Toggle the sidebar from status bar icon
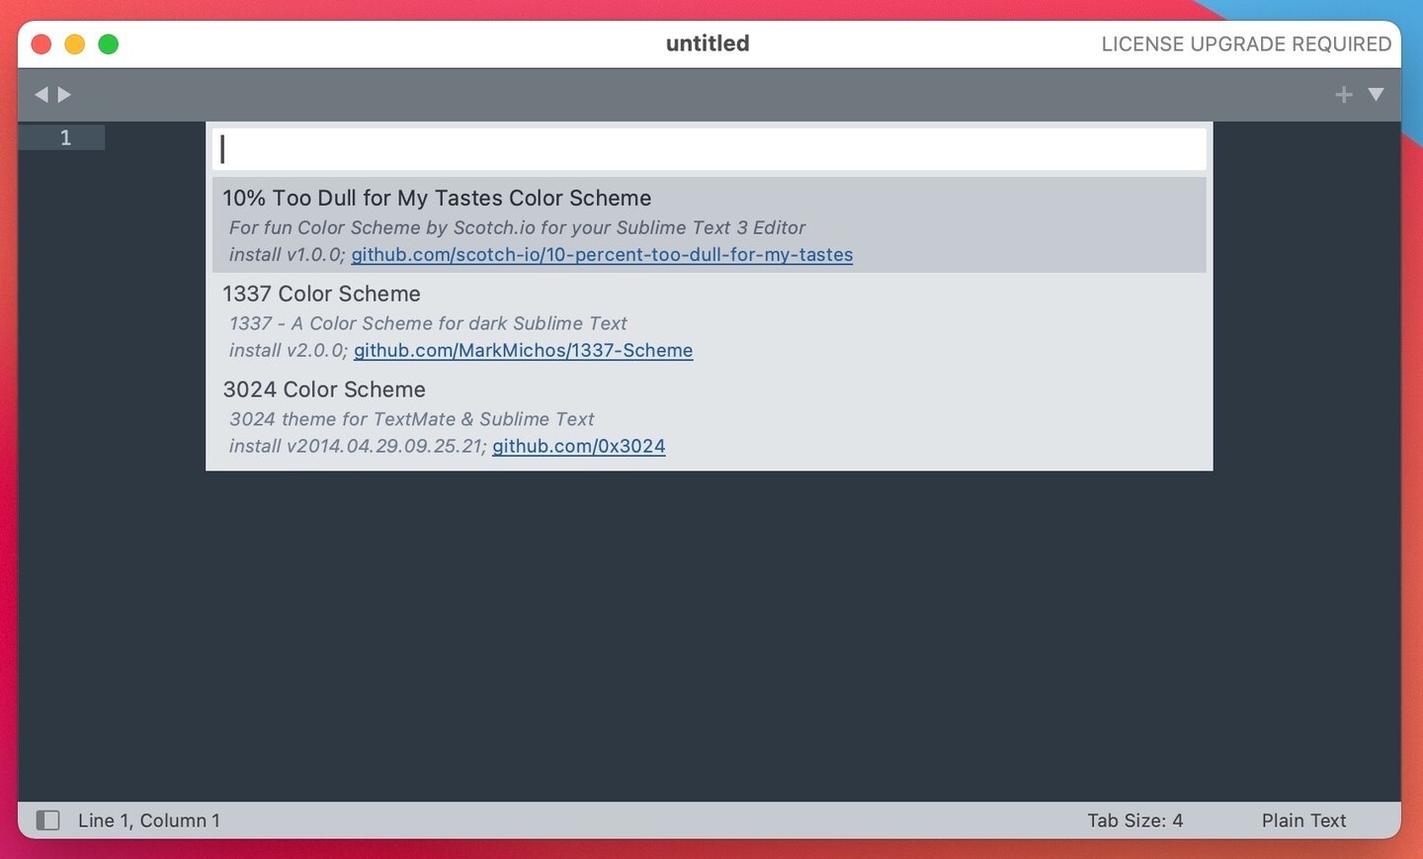Image resolution: width=1423 pixels, height=859 pixels. 47,820
